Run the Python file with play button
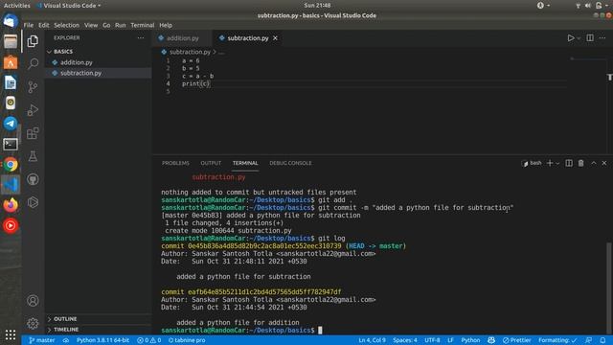613x345 pixels. (571, 38)
